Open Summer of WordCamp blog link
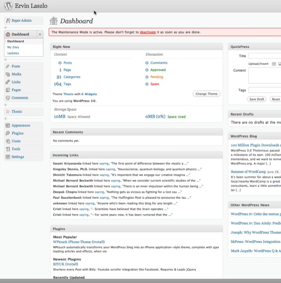Image resolution: width=281 pixels, height=283 pixels. pos(248,172)
